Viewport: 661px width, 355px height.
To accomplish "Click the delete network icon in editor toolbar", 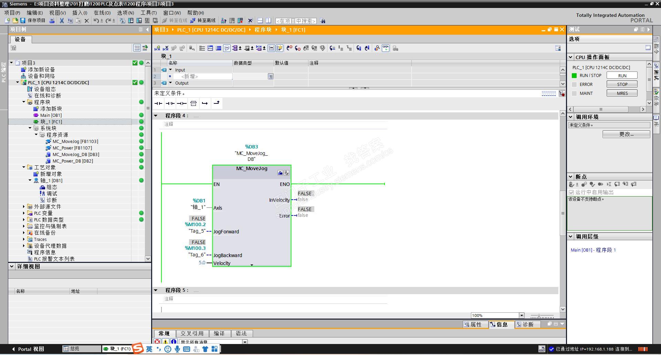I will (x=166, y=48).
